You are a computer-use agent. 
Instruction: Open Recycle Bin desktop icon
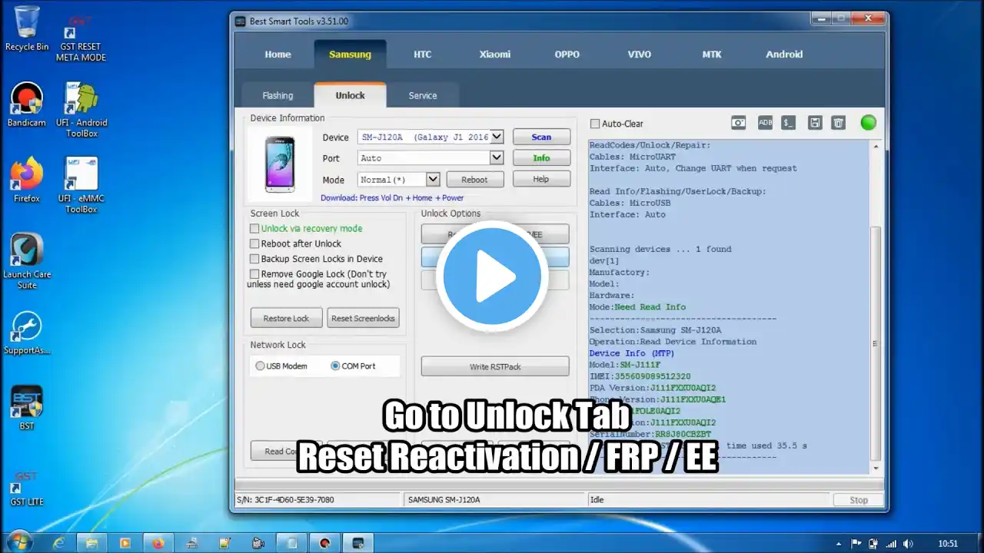[x=27, y=28]
